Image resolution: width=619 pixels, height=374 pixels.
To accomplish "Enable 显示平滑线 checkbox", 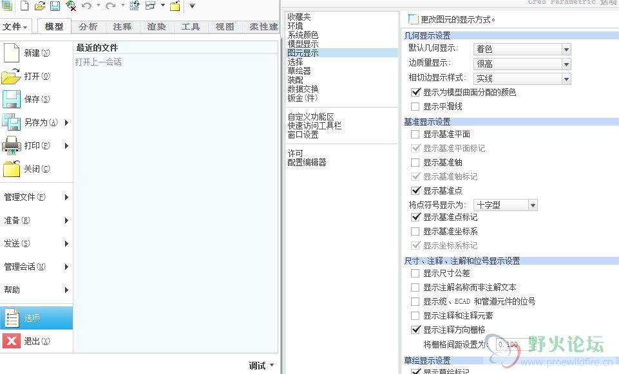I will (415, 106).
